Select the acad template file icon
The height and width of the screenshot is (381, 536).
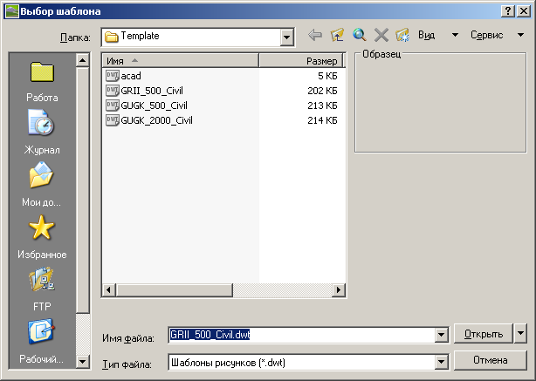pyautogui.click(x=112, y=76)
